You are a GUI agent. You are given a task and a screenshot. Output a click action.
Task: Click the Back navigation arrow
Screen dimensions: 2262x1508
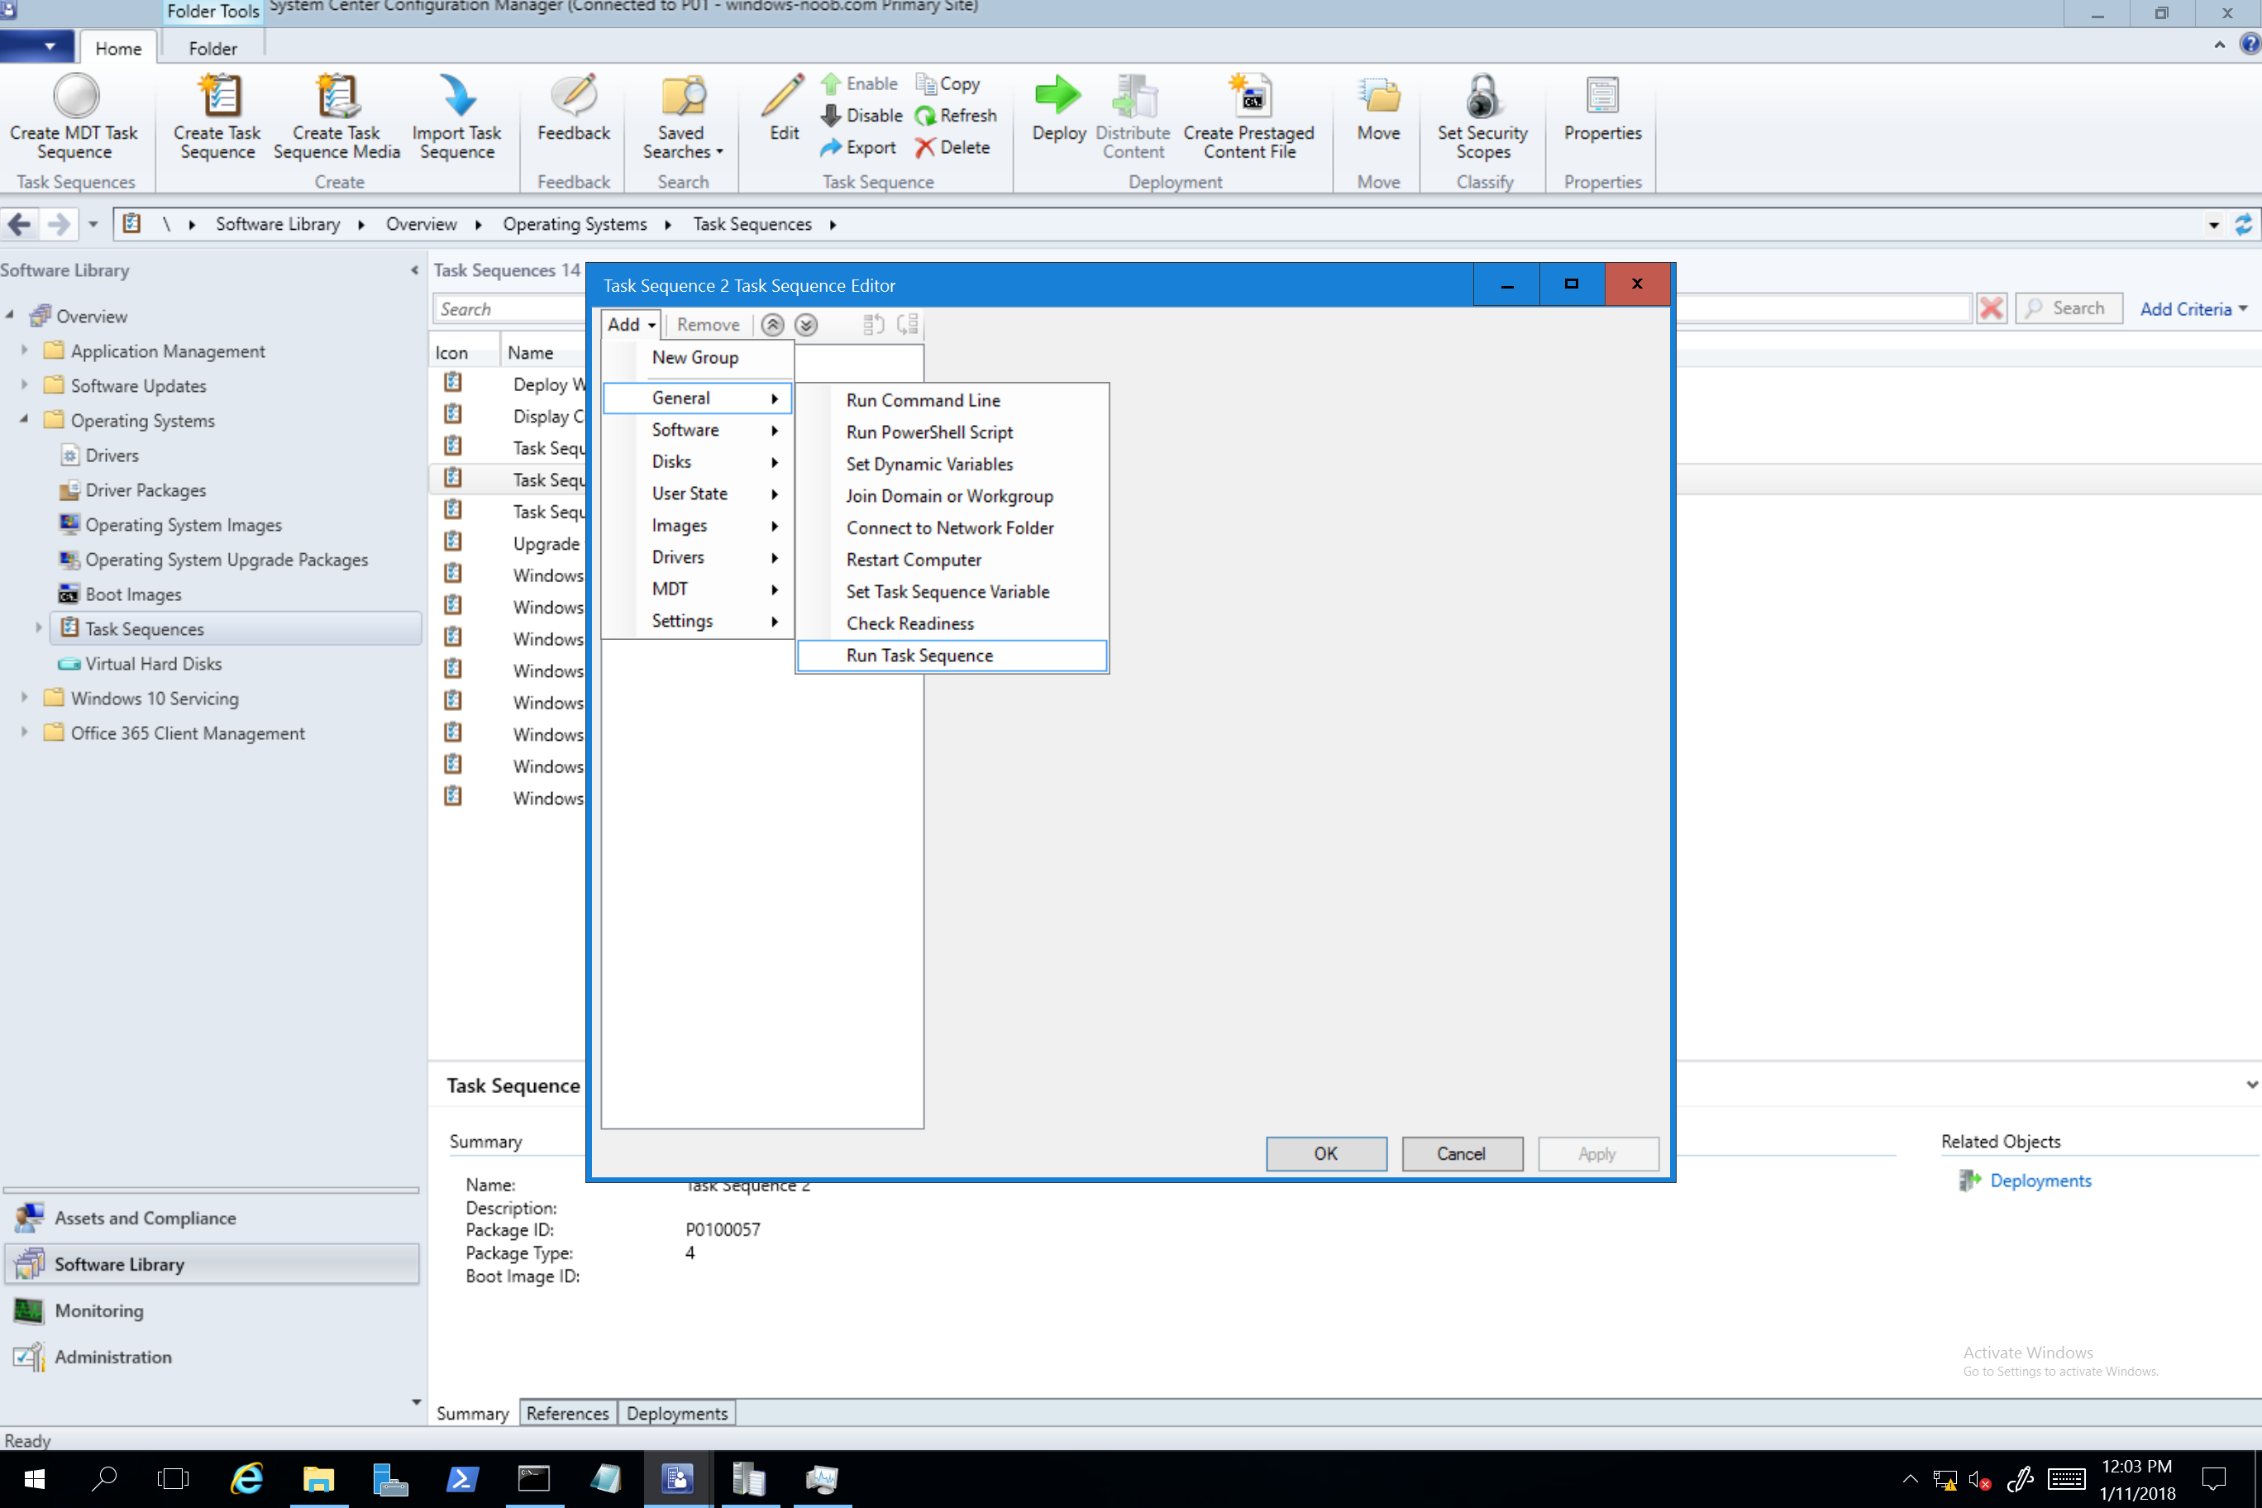19,224
